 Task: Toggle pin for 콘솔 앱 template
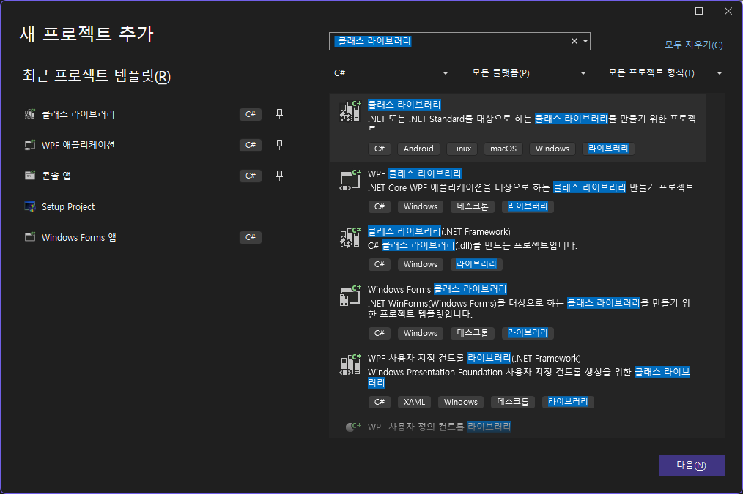pyautogui.click(x=279, y=176)
